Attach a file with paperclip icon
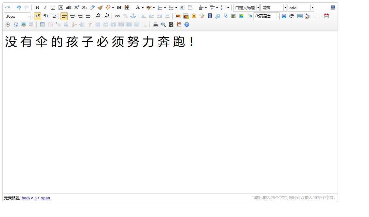Screen dimensions: 369x217 click(x=226, y=16)
